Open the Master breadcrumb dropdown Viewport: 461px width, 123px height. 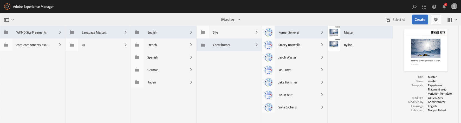(x=230, y=20)
